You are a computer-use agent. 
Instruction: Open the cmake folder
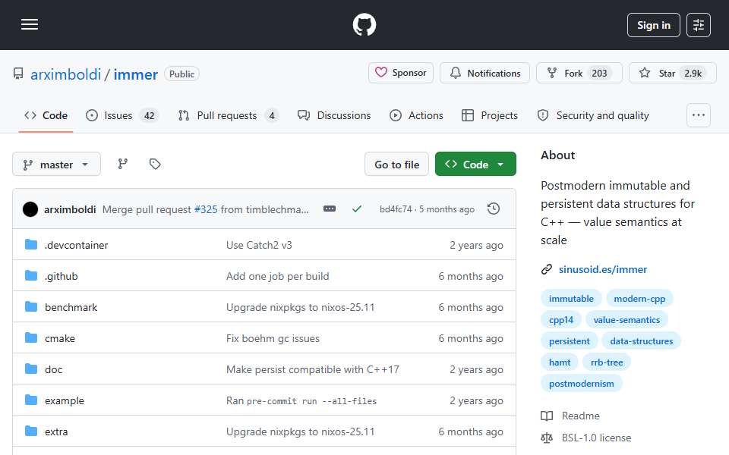coord(60,338)
